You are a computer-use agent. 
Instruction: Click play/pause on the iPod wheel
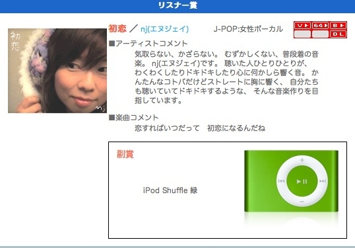(x=302, y=181)
